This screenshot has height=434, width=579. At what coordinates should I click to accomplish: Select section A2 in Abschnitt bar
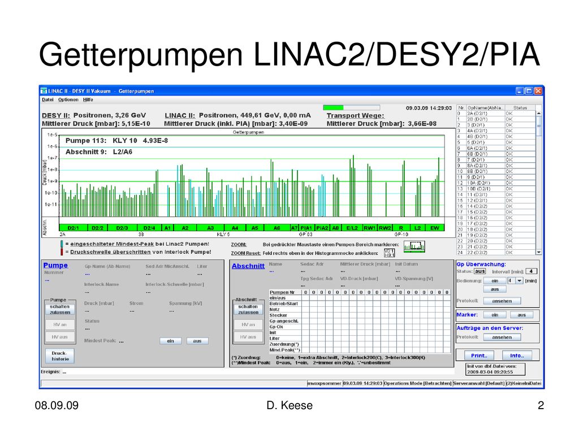(185, 228)
